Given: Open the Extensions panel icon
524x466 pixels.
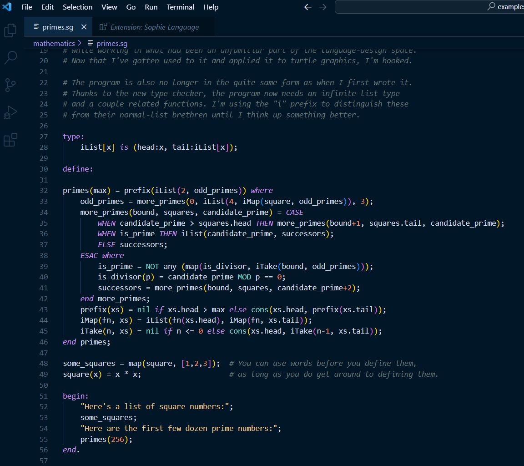Looking at the screenshot, I should [10, 140].
